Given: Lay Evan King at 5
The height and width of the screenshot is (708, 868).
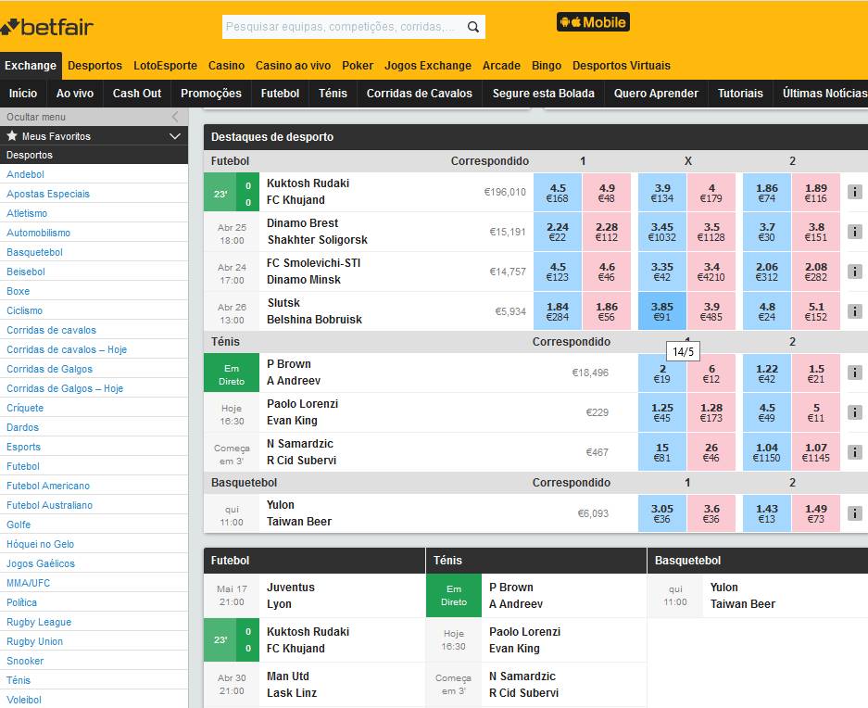Looking at the screenshot, I should pyautogui.click(x=816, y=412).
